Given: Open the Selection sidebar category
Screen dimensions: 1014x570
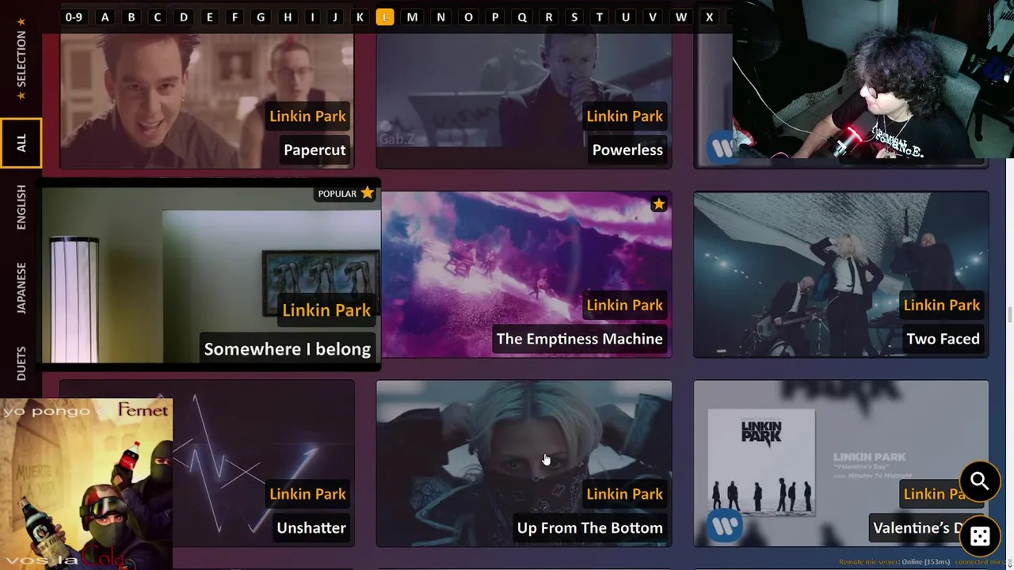Looking at the screenshot, I should [x=21, y=59].
